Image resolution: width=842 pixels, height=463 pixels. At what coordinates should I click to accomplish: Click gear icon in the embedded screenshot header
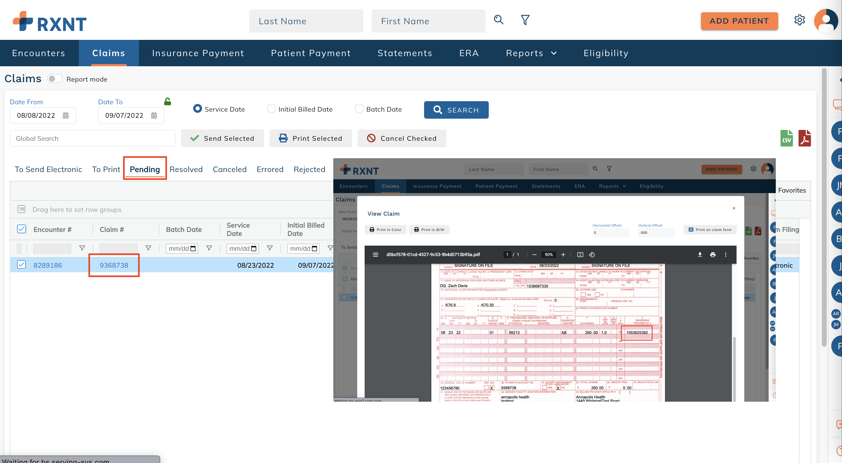point(753,169)
